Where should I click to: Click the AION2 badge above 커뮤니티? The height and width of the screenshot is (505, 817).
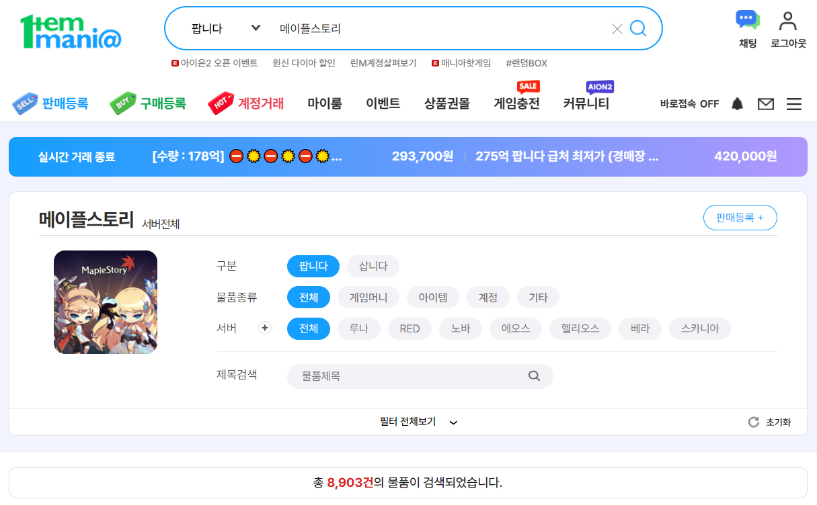coord(600,87)
